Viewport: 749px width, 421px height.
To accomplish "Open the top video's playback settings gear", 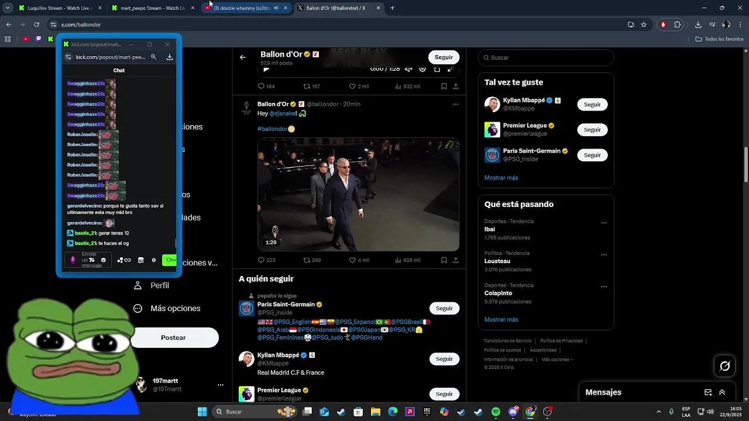I will [x=422, y=69].
